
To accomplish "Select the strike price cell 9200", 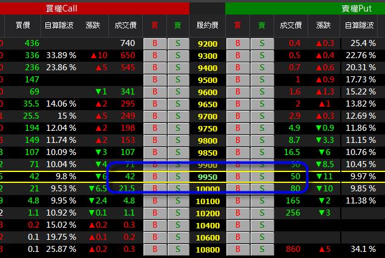I will pos(208,44).
